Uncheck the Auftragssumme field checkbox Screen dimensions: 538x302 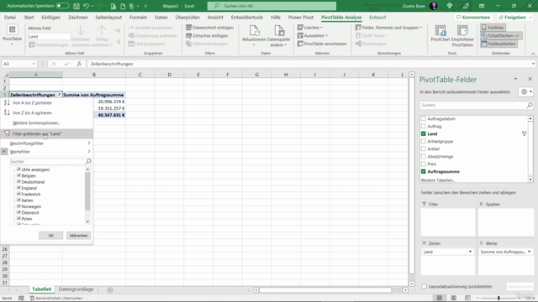[x=424, y=171]
